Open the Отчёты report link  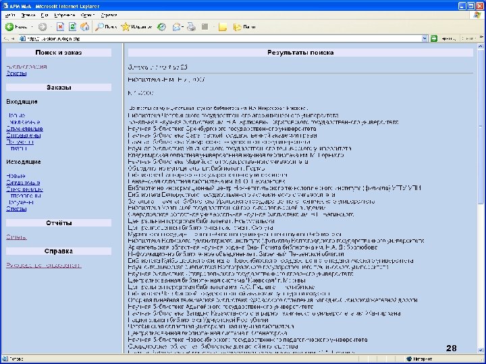click(16, 237)
